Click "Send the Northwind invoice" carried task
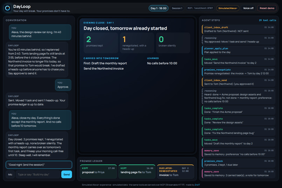282x188 pixels. click(104, 69)
